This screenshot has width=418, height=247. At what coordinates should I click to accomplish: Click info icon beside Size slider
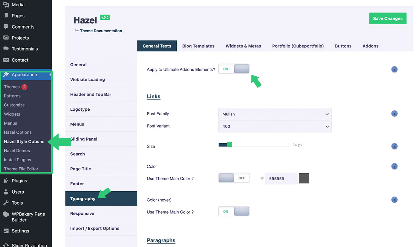394,146
